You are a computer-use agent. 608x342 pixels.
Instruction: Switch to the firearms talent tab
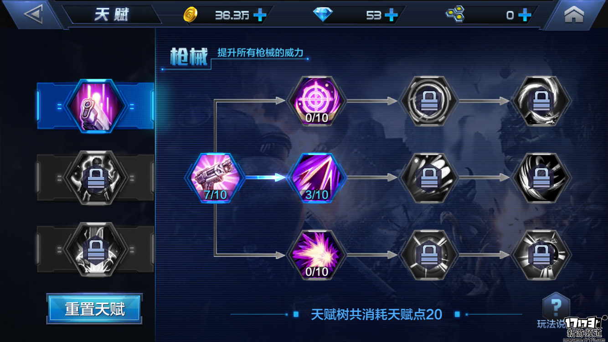coord(95,106)
